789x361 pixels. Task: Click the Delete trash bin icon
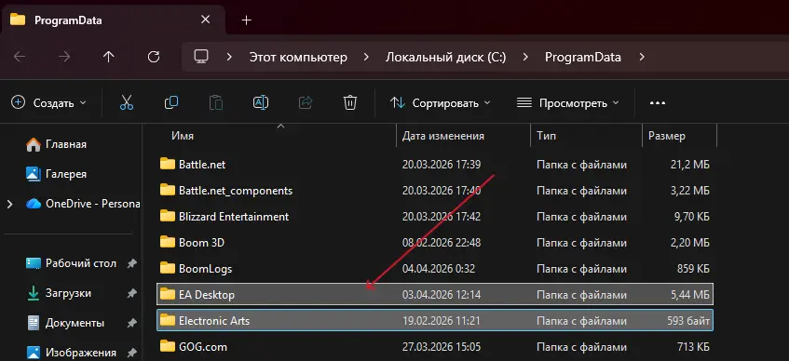(350, 103)
